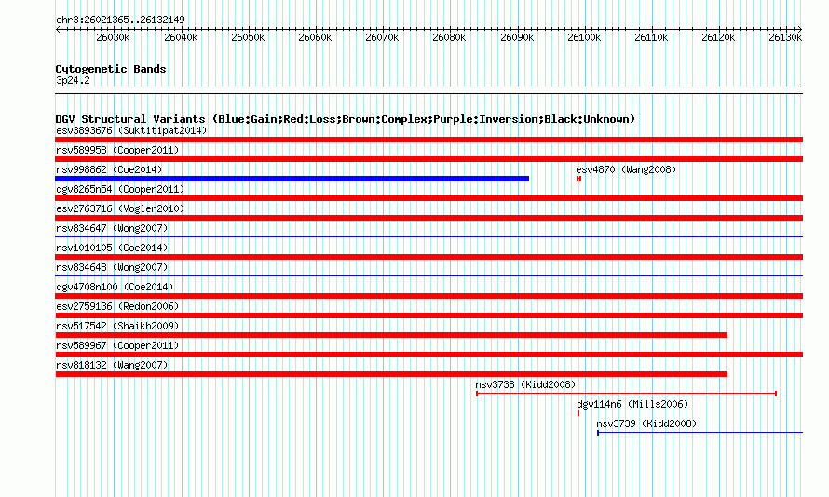Open nsv818132 (Wang2007) label
This screenshot has width=829, height=497.
tap(112, 365)
